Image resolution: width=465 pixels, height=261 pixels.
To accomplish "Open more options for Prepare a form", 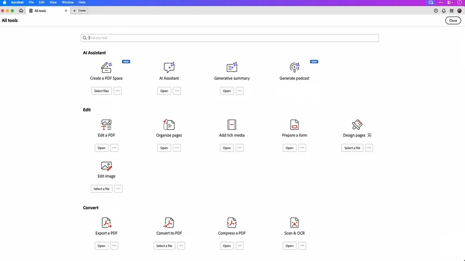I will [x=302, y=148].
